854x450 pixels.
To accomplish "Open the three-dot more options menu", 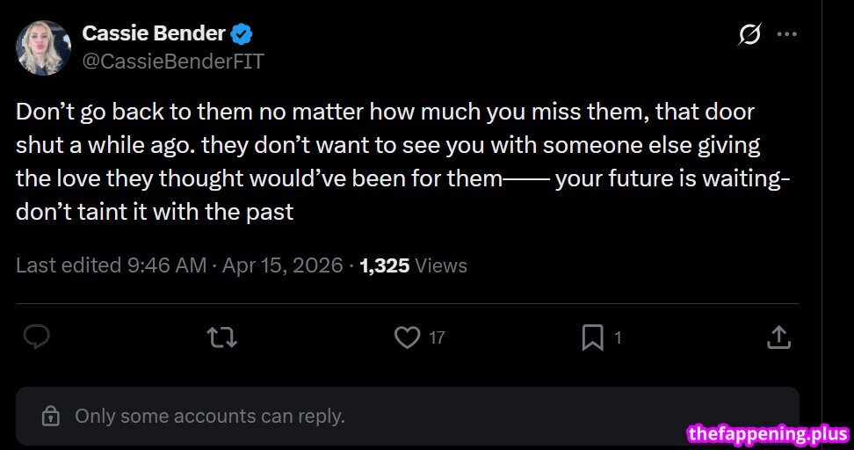I will tap(787, 34).
